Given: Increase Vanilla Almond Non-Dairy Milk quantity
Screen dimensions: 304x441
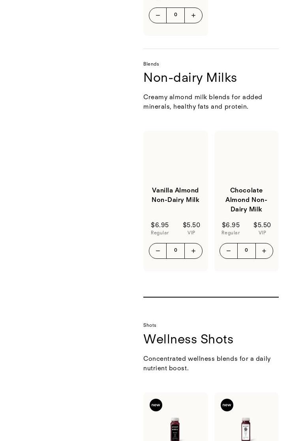Looking at the screenshot, I should point(193,251).
